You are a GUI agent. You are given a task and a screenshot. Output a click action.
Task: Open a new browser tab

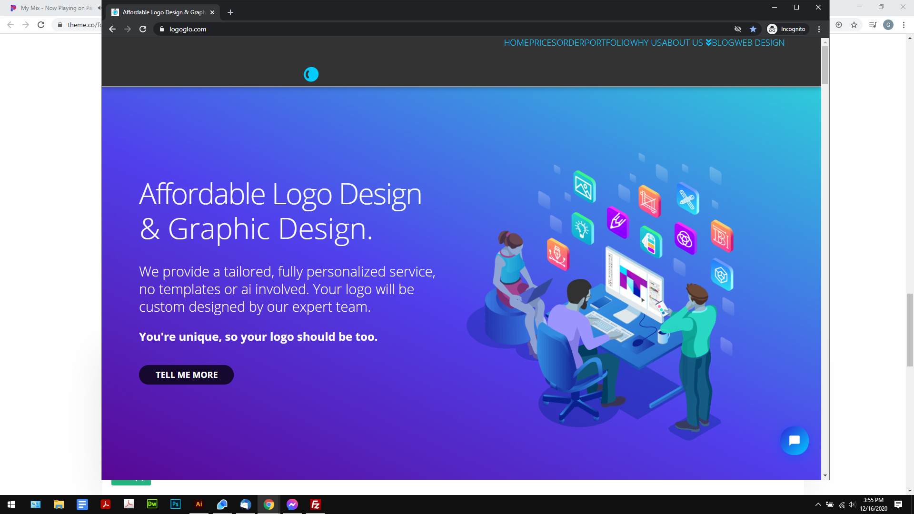pos(230,12)
